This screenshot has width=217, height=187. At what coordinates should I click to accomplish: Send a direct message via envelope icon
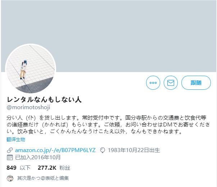tap(171, 83)
